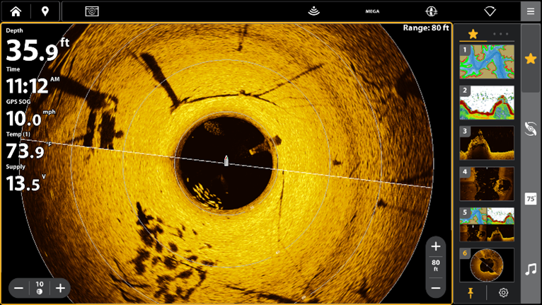
Task: Decrease the 80 ft range with minus
Action: [436, 287]
